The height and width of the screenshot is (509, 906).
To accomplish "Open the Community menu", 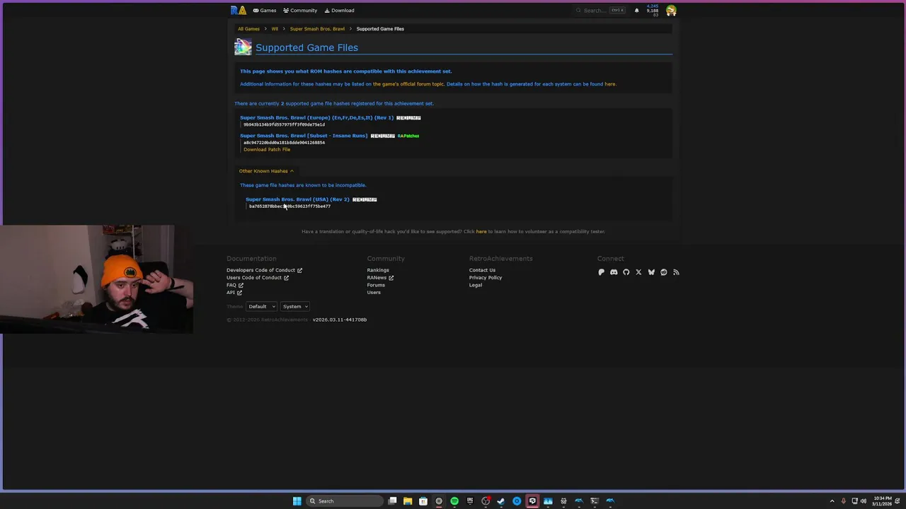I will [300, 10].
